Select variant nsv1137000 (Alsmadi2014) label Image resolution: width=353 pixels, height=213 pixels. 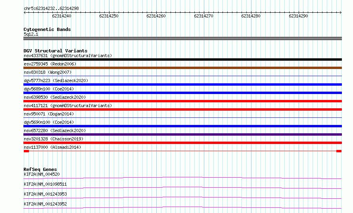coord(52,147)
